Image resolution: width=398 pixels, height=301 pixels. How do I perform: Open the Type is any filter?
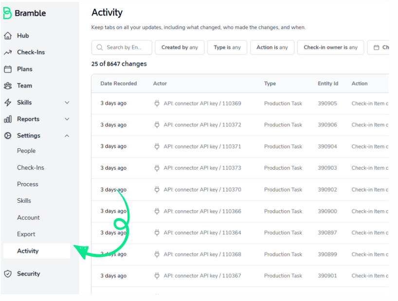point(227,48)
